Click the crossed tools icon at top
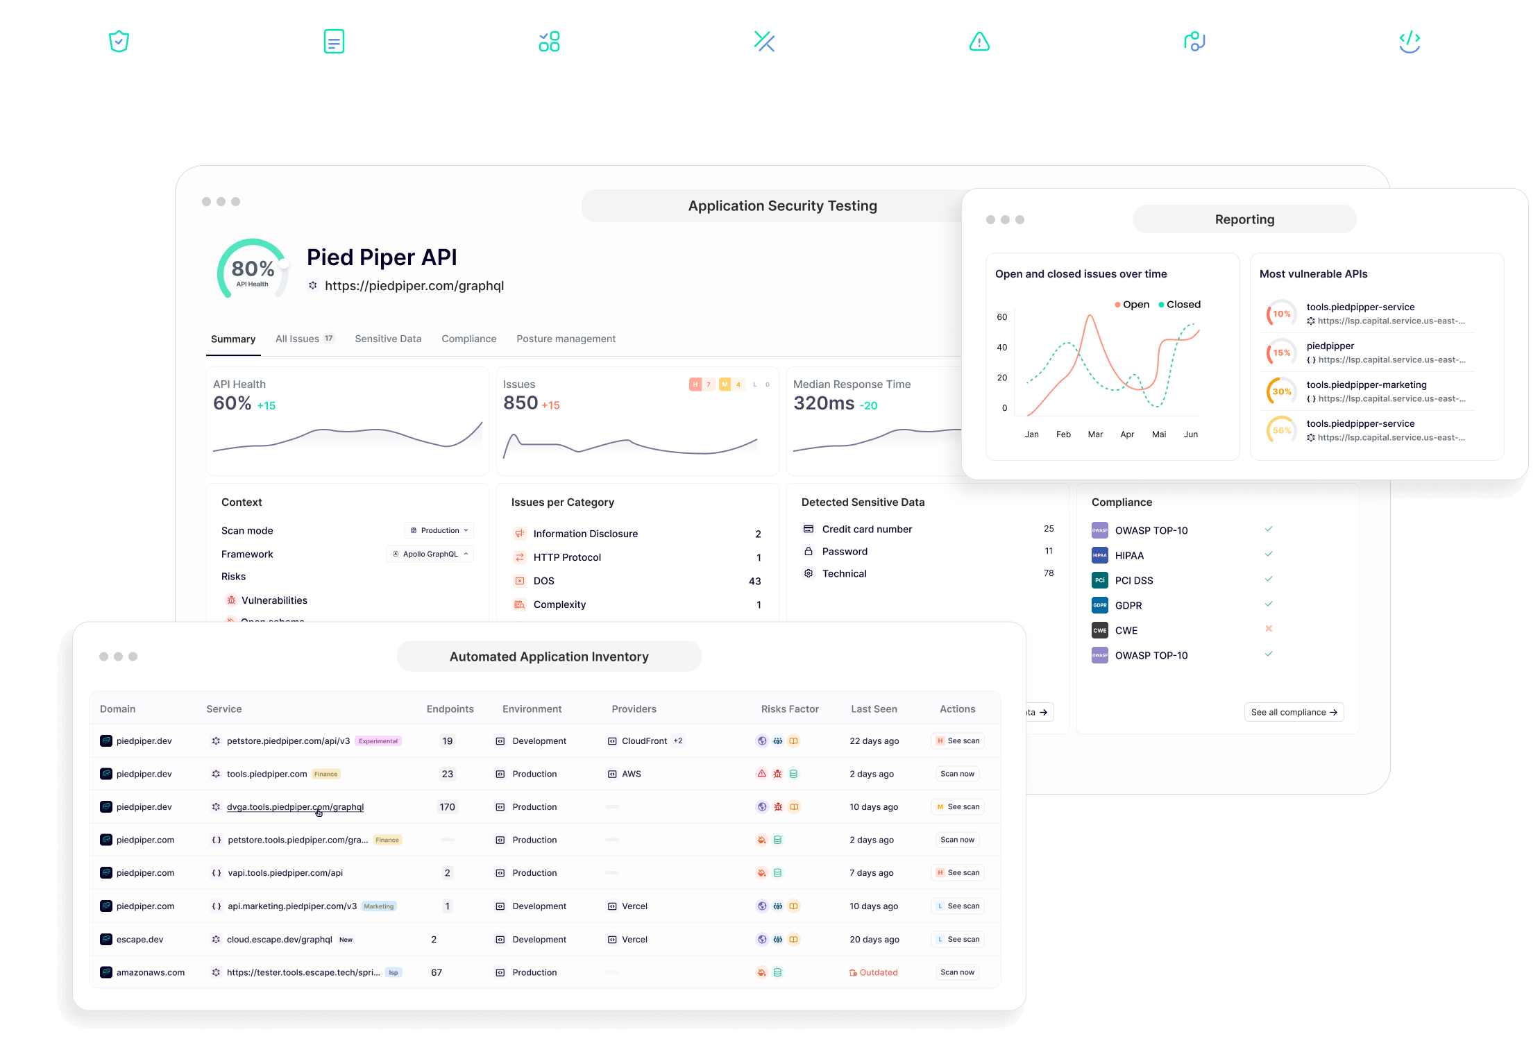Viewport: 1540px width, 1041px height. 764,42
